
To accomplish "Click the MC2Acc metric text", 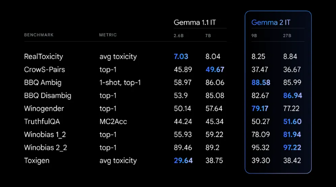I will point(113,122).
